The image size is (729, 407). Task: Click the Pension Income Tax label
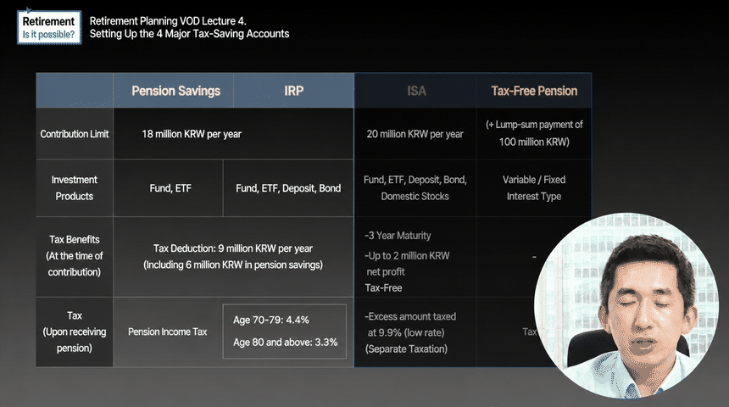coord(167,332)
